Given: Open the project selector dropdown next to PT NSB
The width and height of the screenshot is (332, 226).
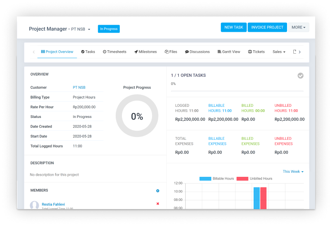Looking at the screenshot, I should pos(89,29).
